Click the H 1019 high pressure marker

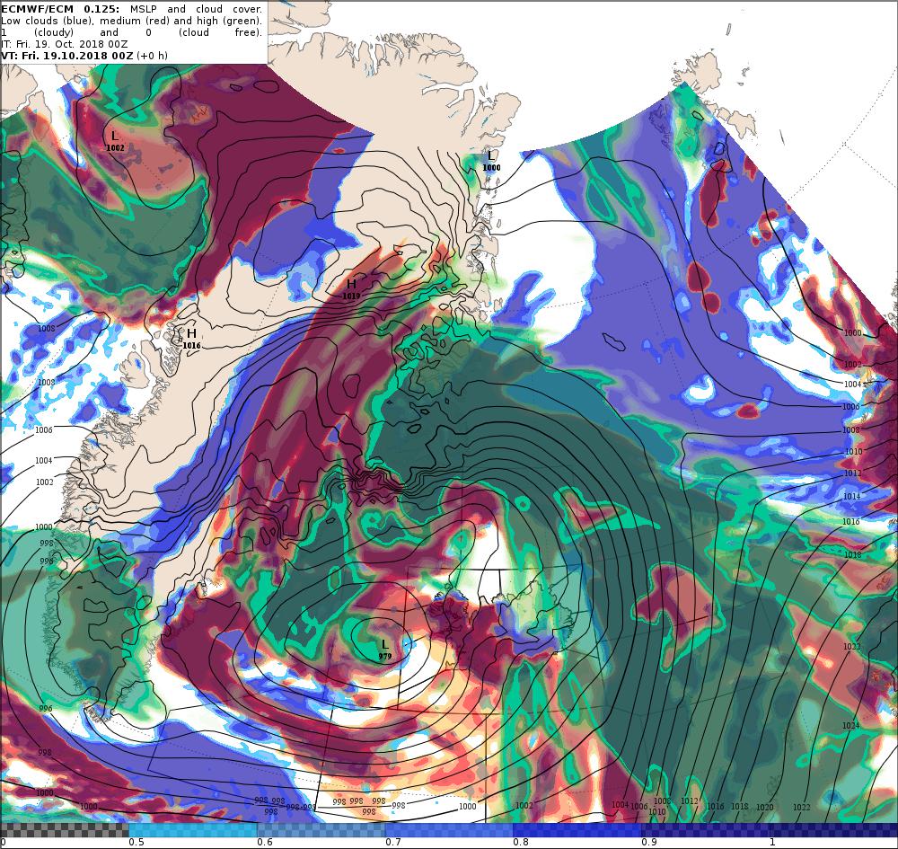click(352, 289)
